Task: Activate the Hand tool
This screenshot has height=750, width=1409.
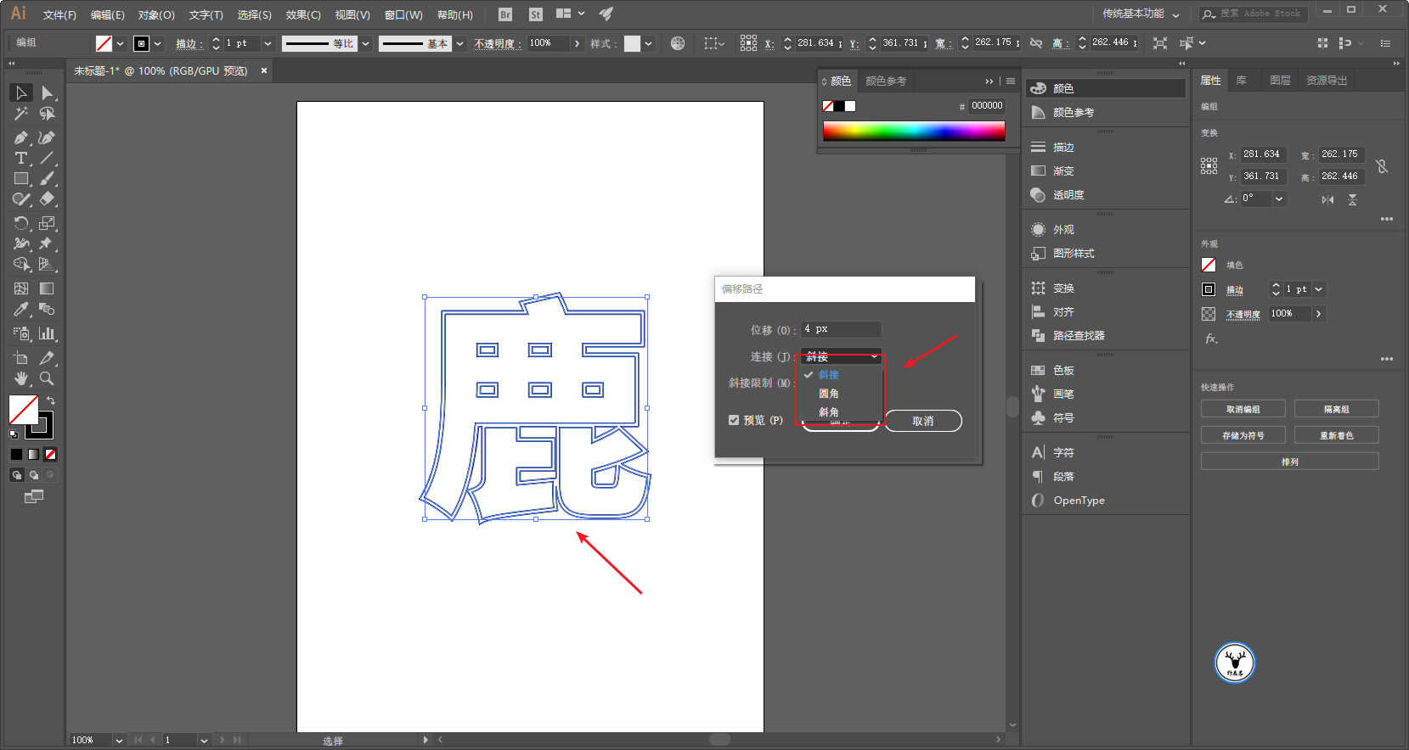Action: click(21, 378)
